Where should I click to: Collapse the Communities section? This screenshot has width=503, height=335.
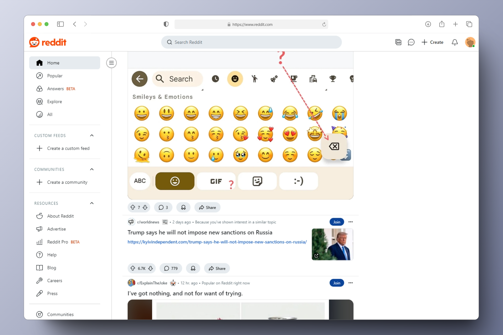coord(92,169)
